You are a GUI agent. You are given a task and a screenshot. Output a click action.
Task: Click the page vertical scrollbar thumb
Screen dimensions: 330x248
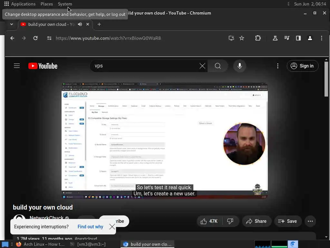click(326, 79)
